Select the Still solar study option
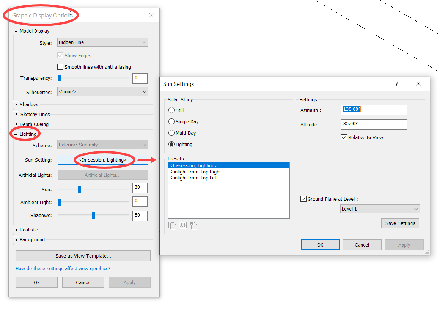This screenshot has height=321, width=442. 171,110
